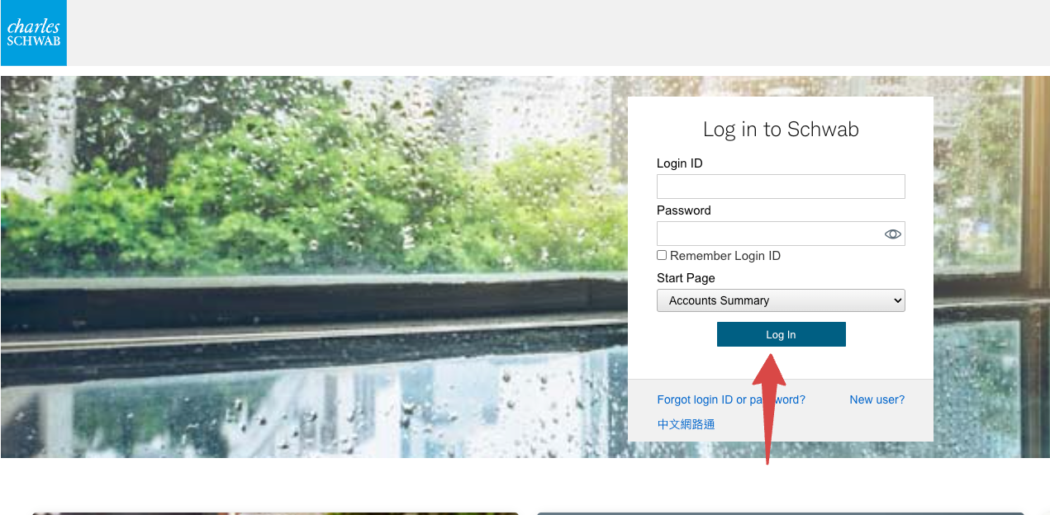1050x515 pixels.
Task: Follow the New user? link
Action: pyautogui.click(x=877, y=399)
